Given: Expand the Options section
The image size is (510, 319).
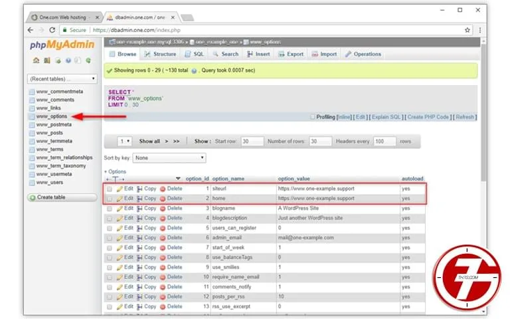Looking at the screenshot, I should pos(115,171).
